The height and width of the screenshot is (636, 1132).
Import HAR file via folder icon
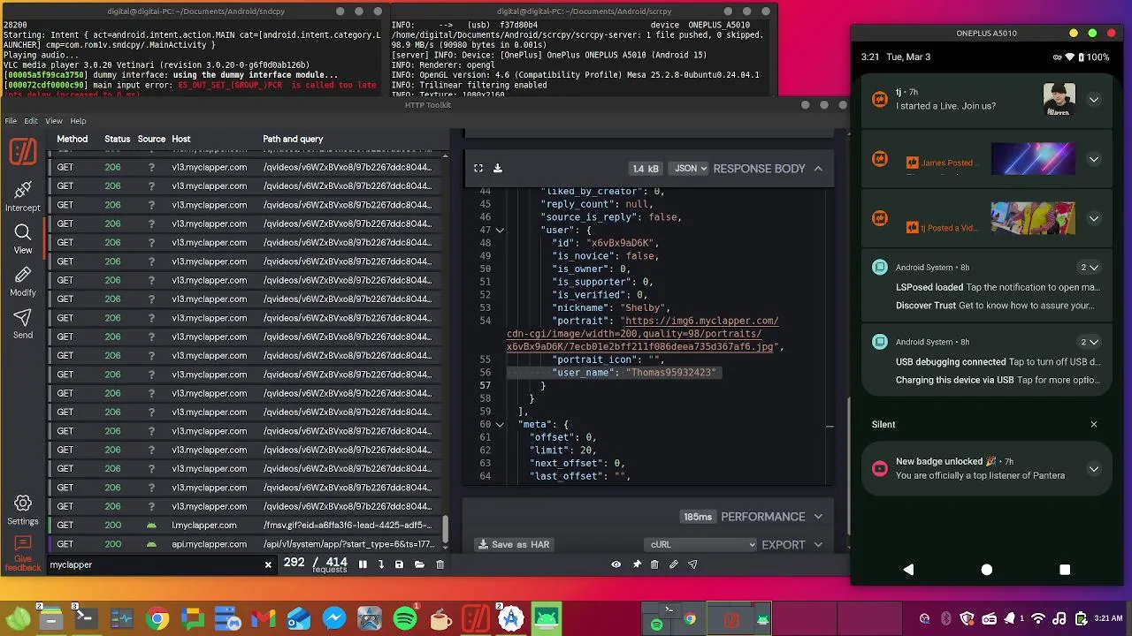(419, 564)
